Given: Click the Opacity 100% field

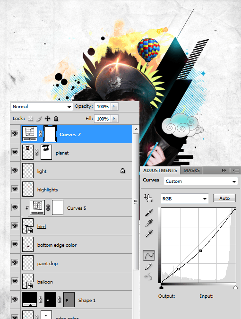Looking at the screenshot, I should coord(103,106).
